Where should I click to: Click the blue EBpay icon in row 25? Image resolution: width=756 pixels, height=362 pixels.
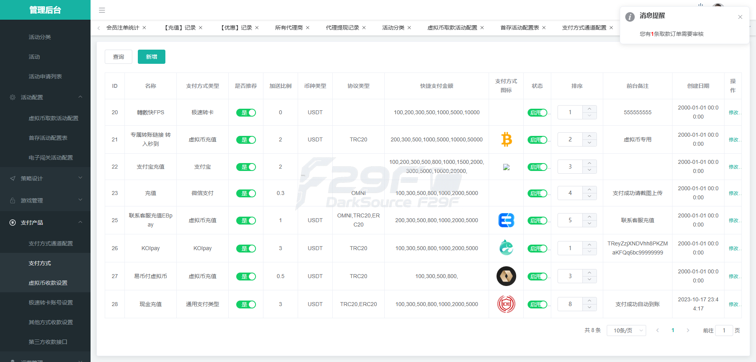(x=506, y=220)
